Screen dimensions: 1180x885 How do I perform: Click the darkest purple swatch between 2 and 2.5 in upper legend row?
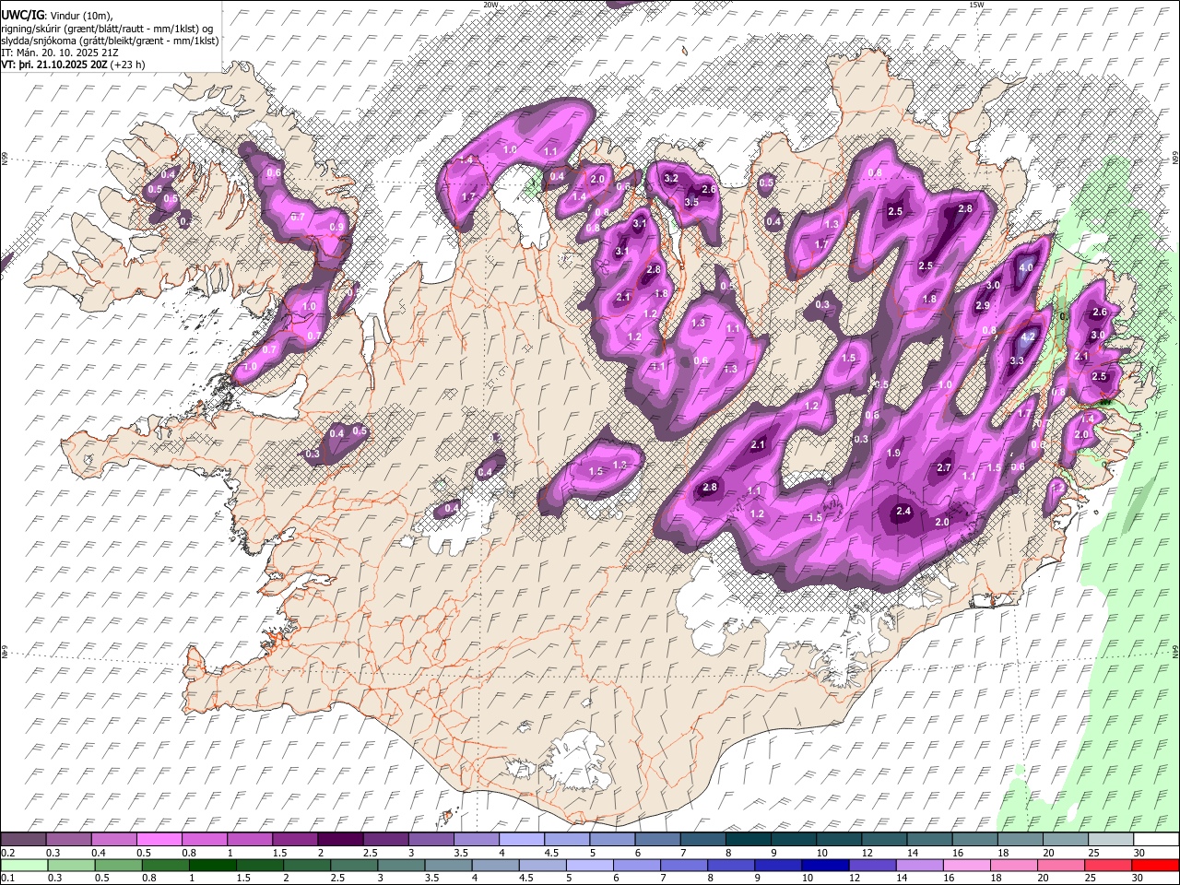coord(340,840)
